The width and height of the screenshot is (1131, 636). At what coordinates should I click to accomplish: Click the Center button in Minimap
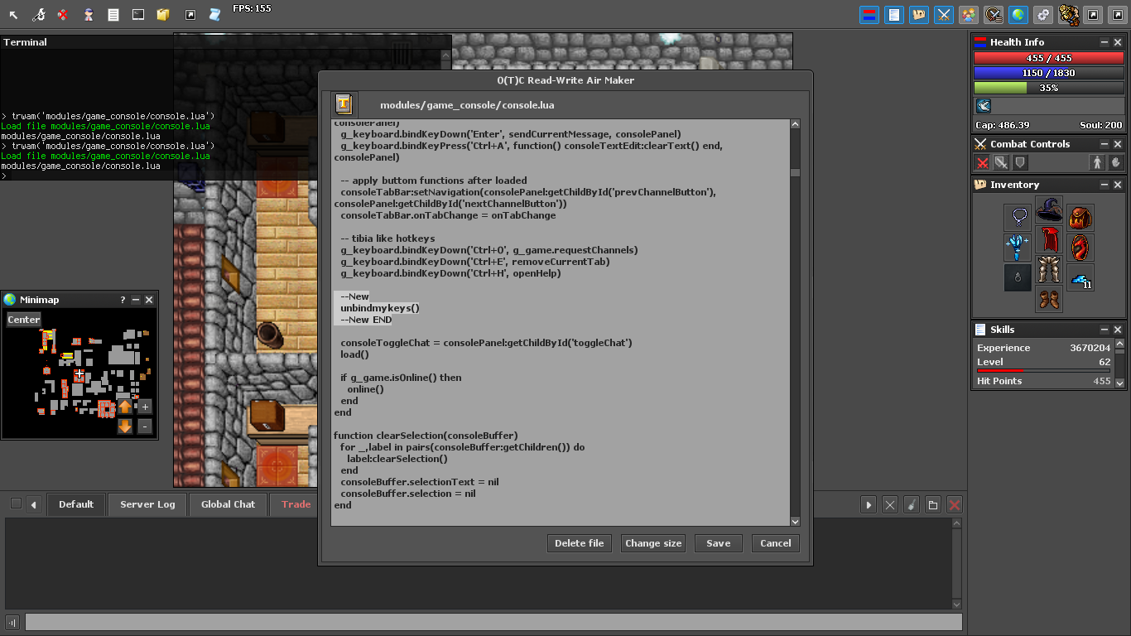[x=24, y=320]
